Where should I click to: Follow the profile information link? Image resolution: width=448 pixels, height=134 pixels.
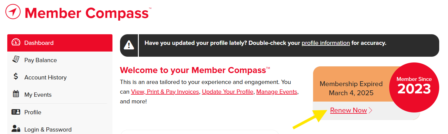(x=326, y=43)
